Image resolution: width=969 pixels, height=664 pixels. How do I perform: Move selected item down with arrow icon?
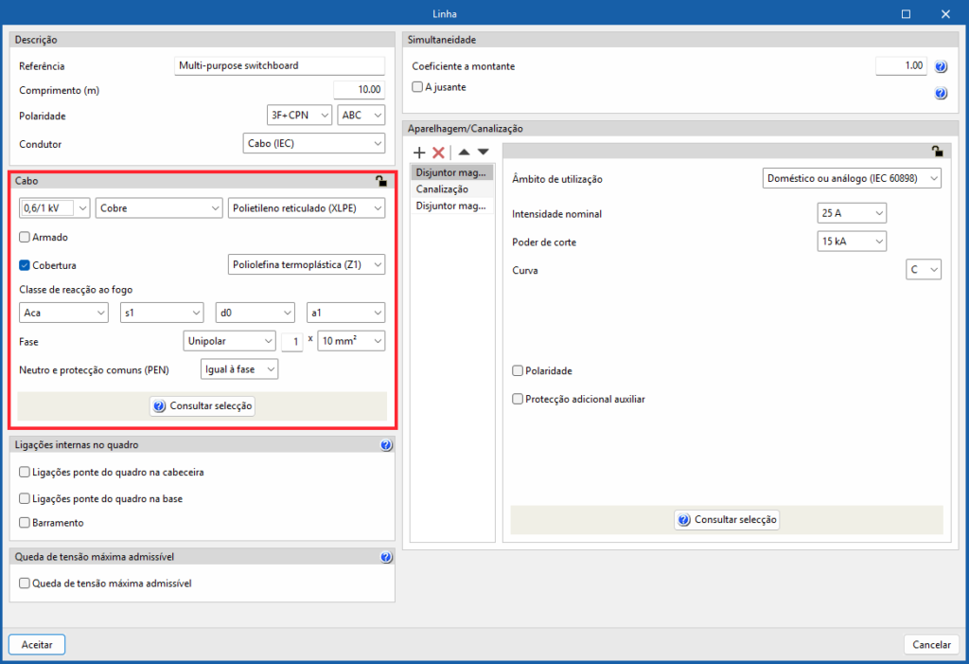tap(483, 153)
